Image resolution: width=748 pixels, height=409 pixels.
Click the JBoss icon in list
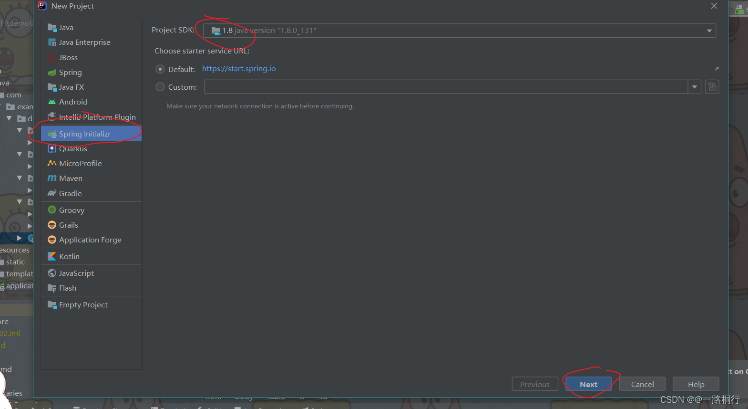pyautogui.click(x=52, y=57)
